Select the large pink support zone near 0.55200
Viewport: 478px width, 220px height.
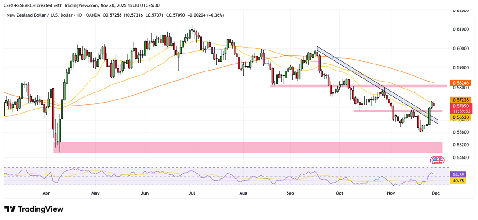(246, 147)
